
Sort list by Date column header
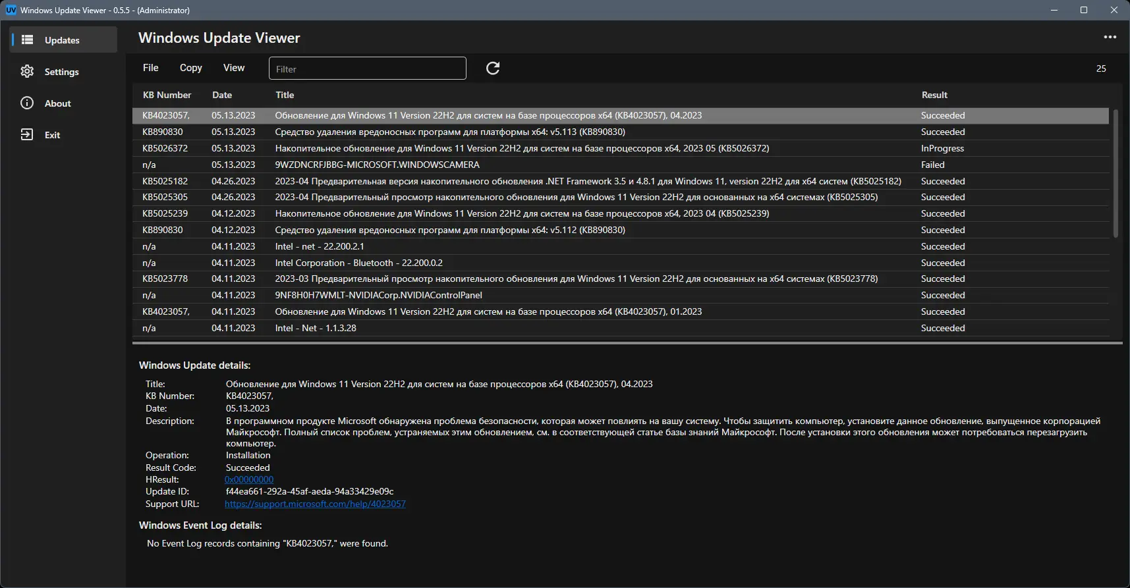[x=222, y=95]
